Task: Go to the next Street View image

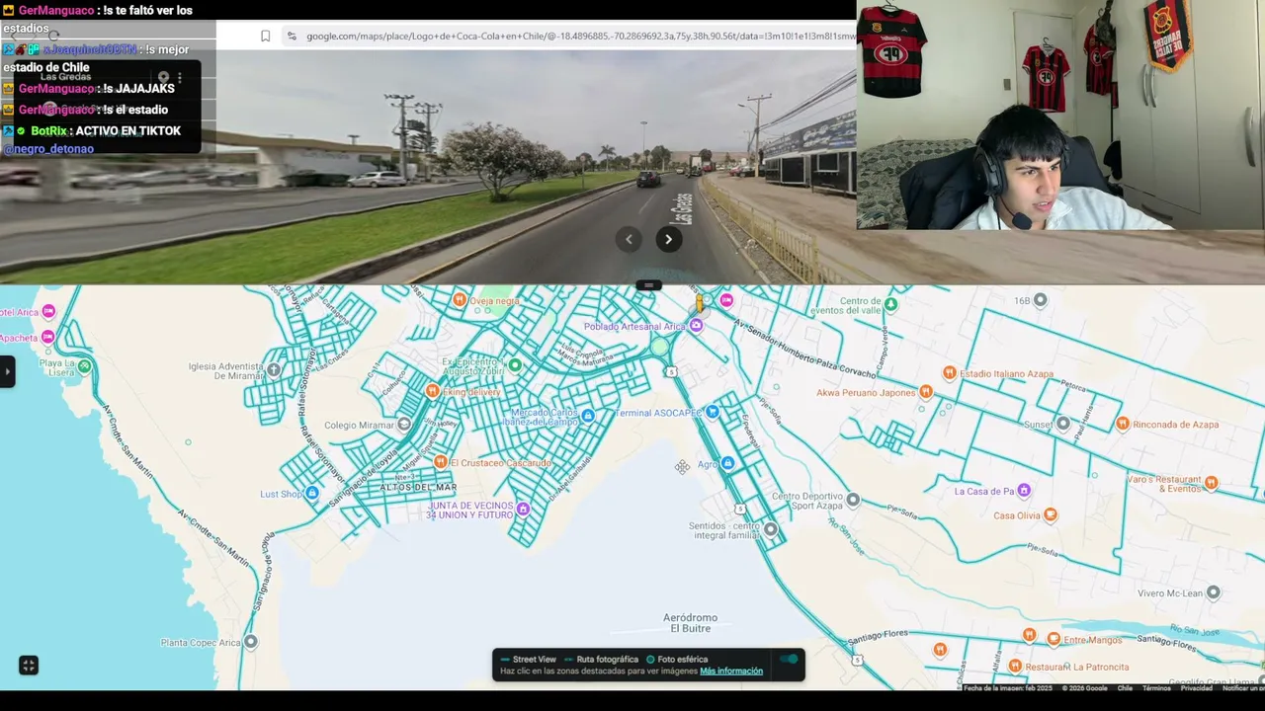Action: coord(668,239)
